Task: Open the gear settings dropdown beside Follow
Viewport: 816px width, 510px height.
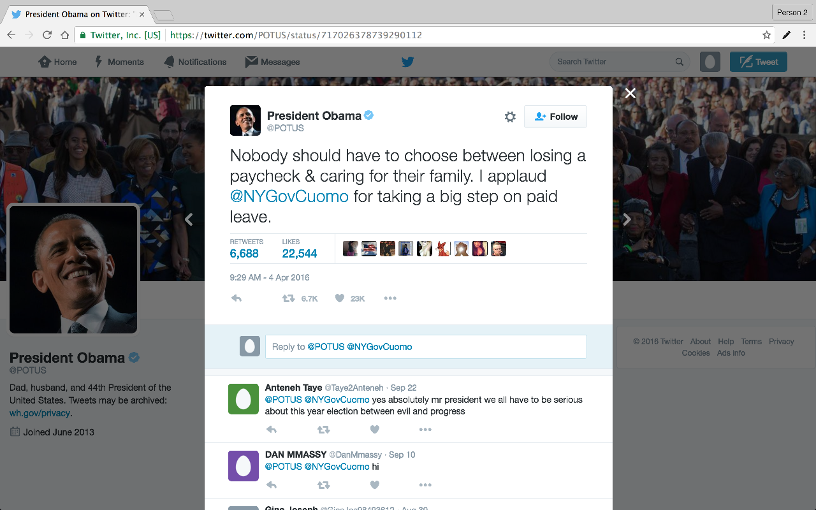Action: point(510,117)
